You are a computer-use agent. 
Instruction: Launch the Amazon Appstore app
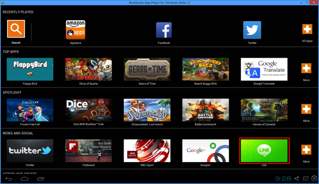tap(75, 30)
